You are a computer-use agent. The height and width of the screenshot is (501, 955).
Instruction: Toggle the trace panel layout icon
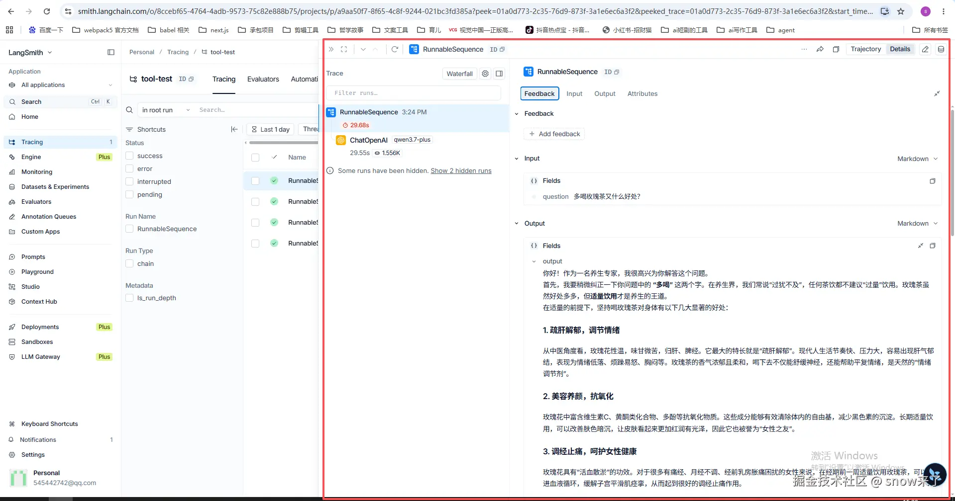[x=499, y=74]
